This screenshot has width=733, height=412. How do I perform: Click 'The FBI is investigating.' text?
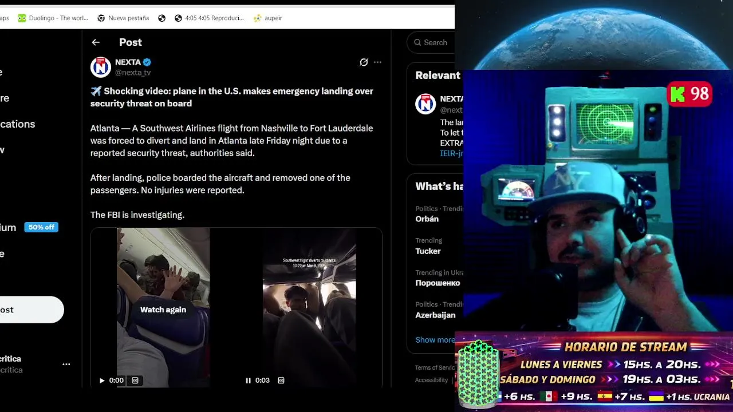[x=137, y=215]
